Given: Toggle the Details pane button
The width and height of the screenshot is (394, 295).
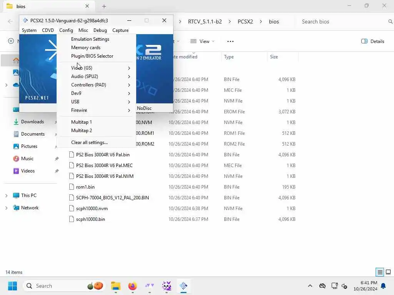Looking at the screenshot, I should click(x=372, y=41).
